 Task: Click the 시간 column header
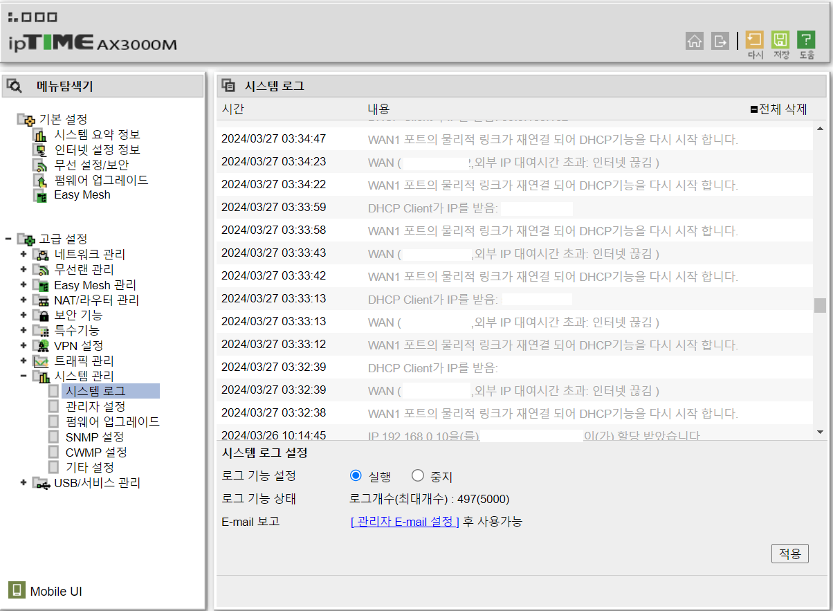[232, 109]
